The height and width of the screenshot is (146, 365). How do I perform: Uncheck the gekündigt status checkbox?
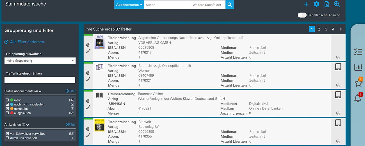coord(8,109)
